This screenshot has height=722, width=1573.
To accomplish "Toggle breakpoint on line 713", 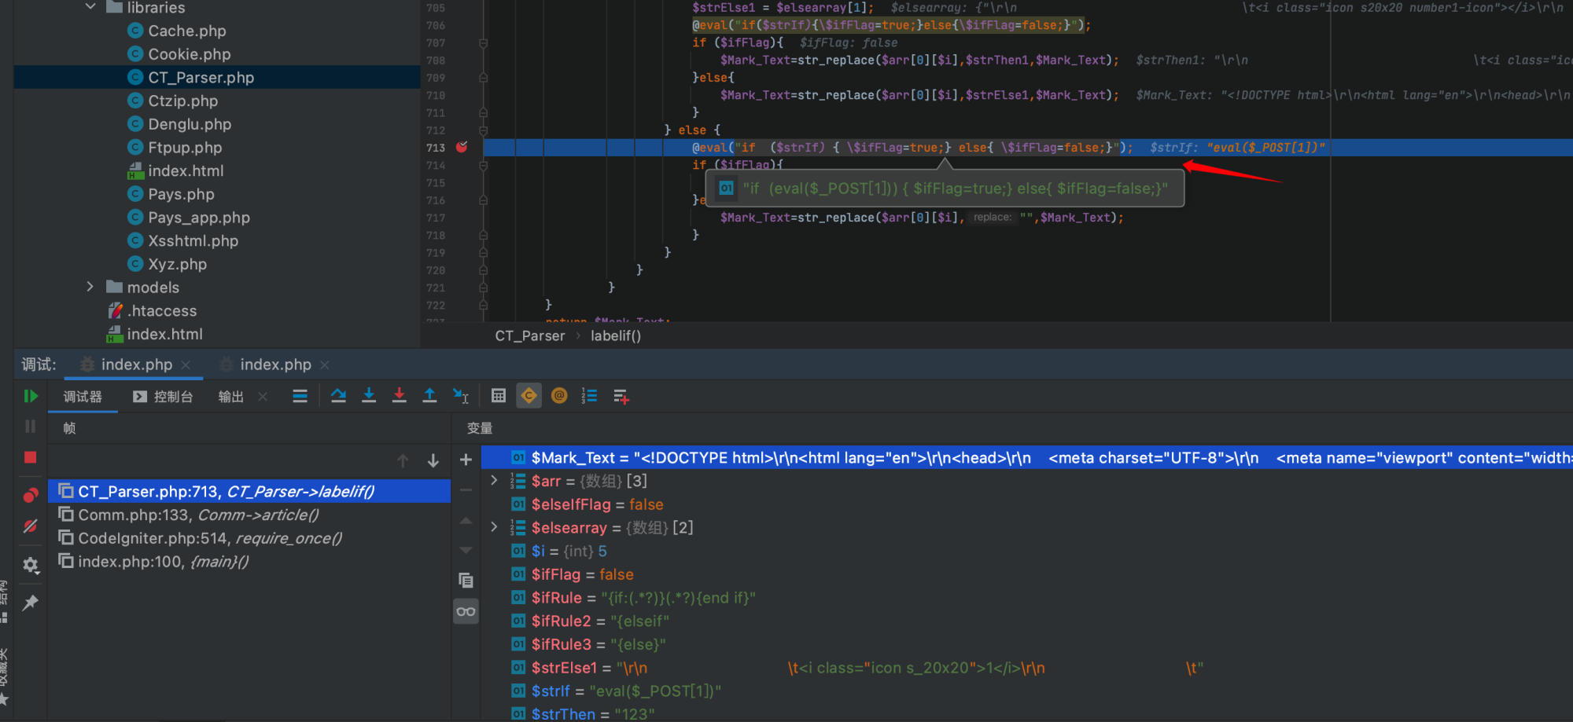I will [462, 148].
